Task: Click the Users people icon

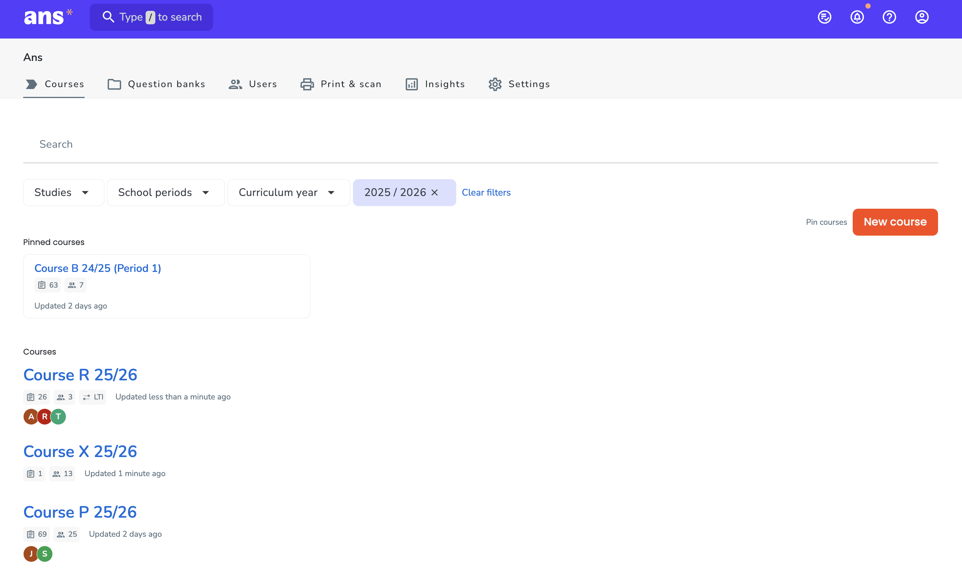Action: coord(235,84)
